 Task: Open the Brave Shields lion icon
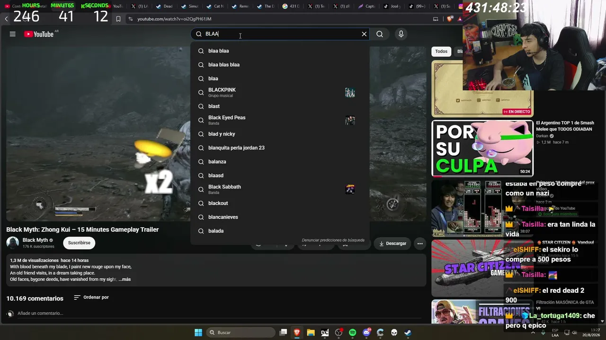(x=449, y=19)
